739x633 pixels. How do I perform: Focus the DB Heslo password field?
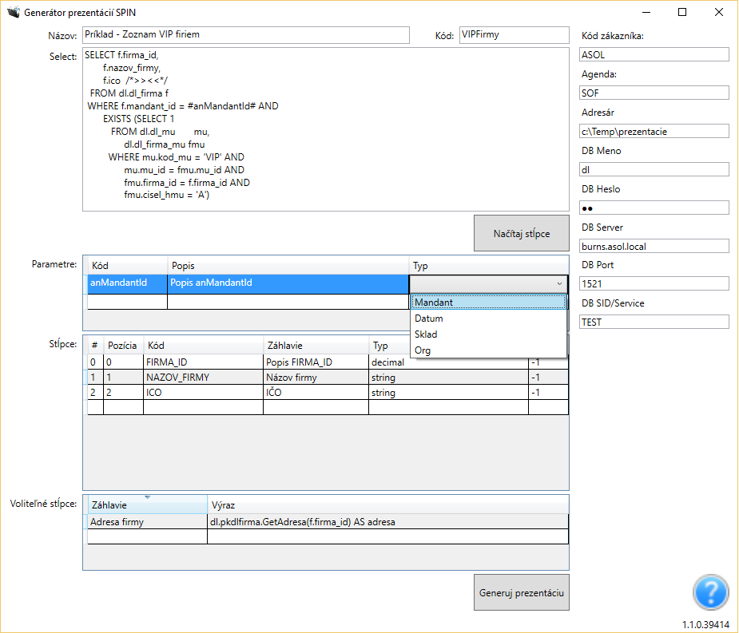654,208
